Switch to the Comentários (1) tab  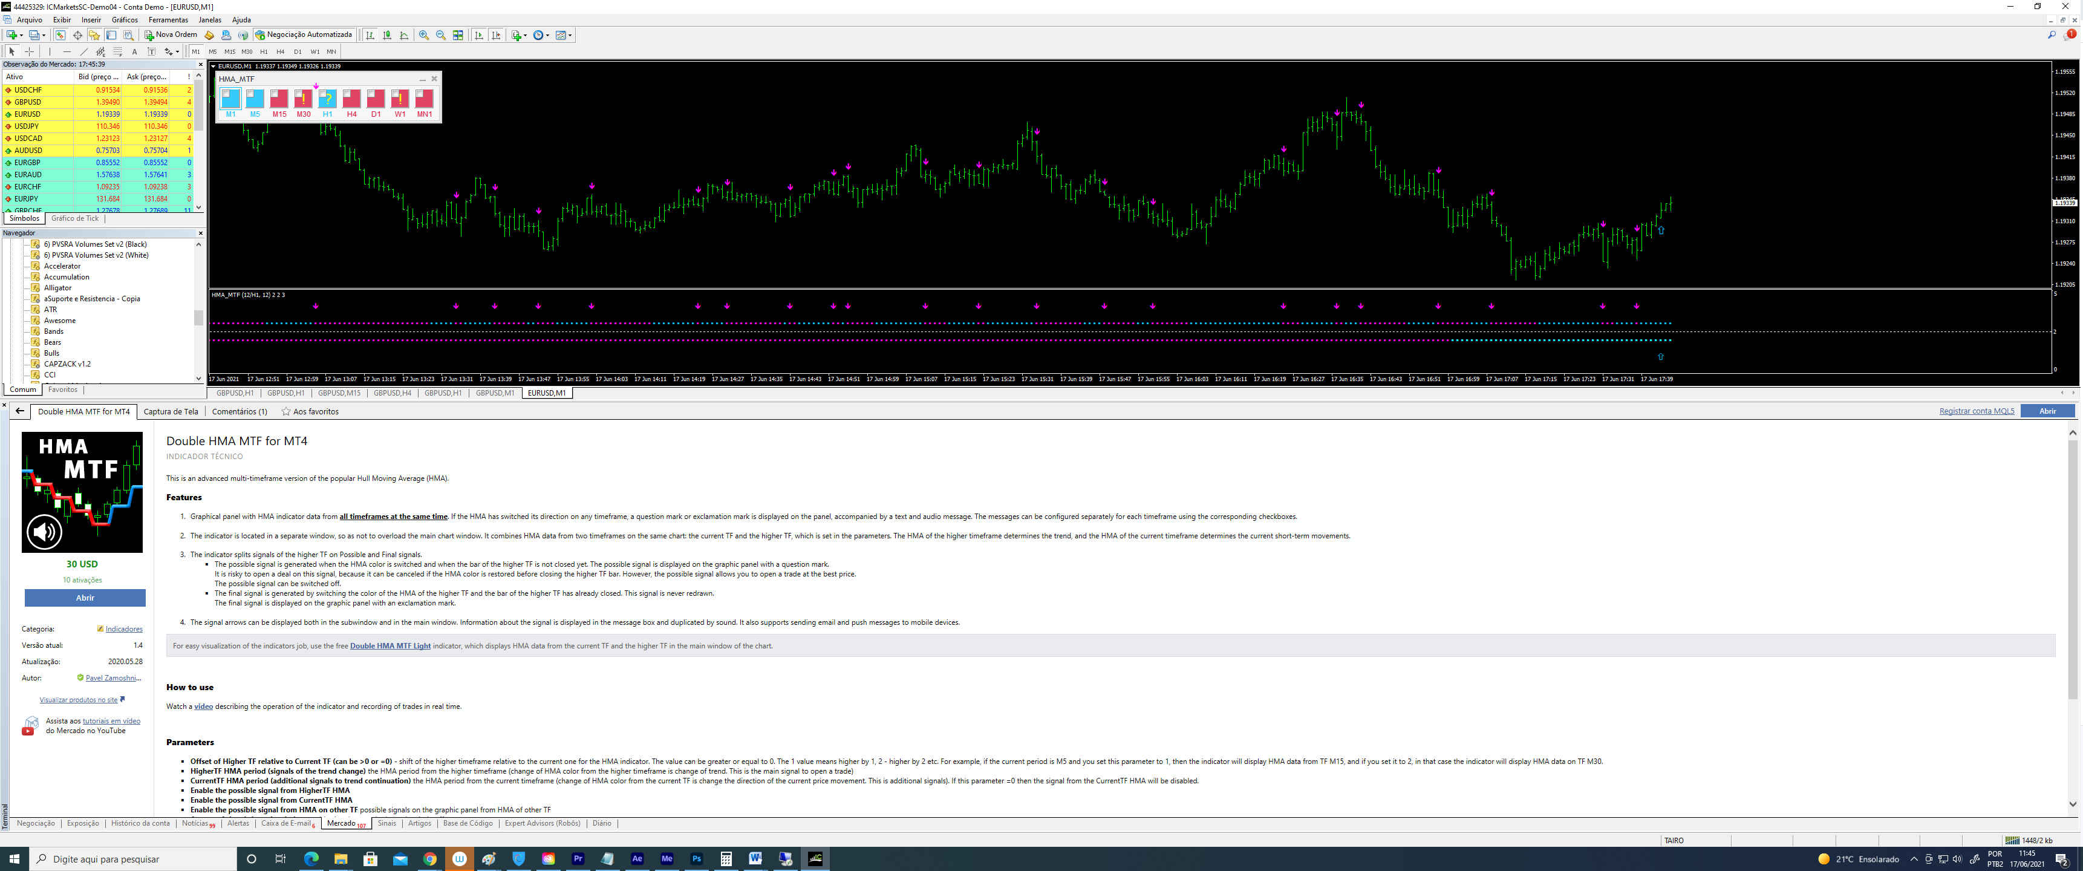click(240, 412)
